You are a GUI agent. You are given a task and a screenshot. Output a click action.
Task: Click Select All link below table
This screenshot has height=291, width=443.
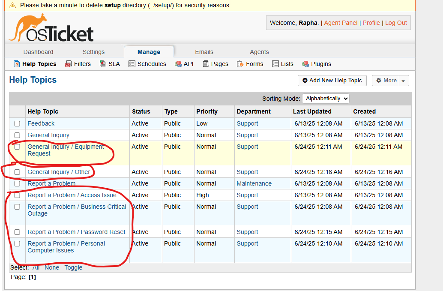pos(36,267)
